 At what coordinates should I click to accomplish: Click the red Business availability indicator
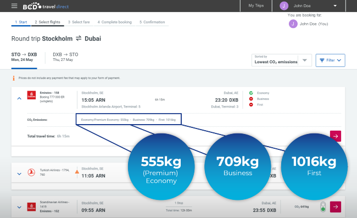coord(251,99)
